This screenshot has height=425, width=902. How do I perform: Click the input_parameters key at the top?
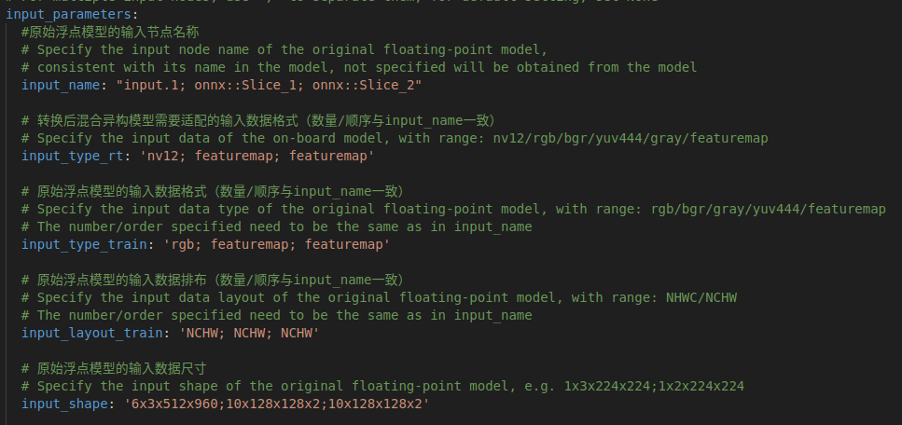point(70,15)
